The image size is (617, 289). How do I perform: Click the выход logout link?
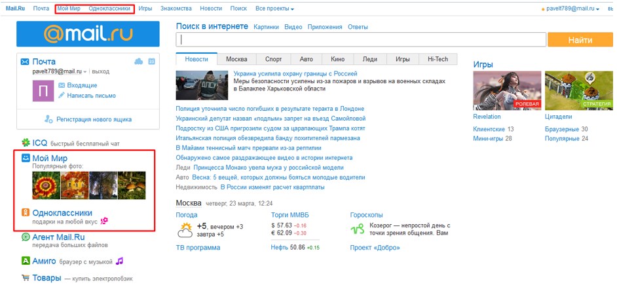click(x=101, y=71)
